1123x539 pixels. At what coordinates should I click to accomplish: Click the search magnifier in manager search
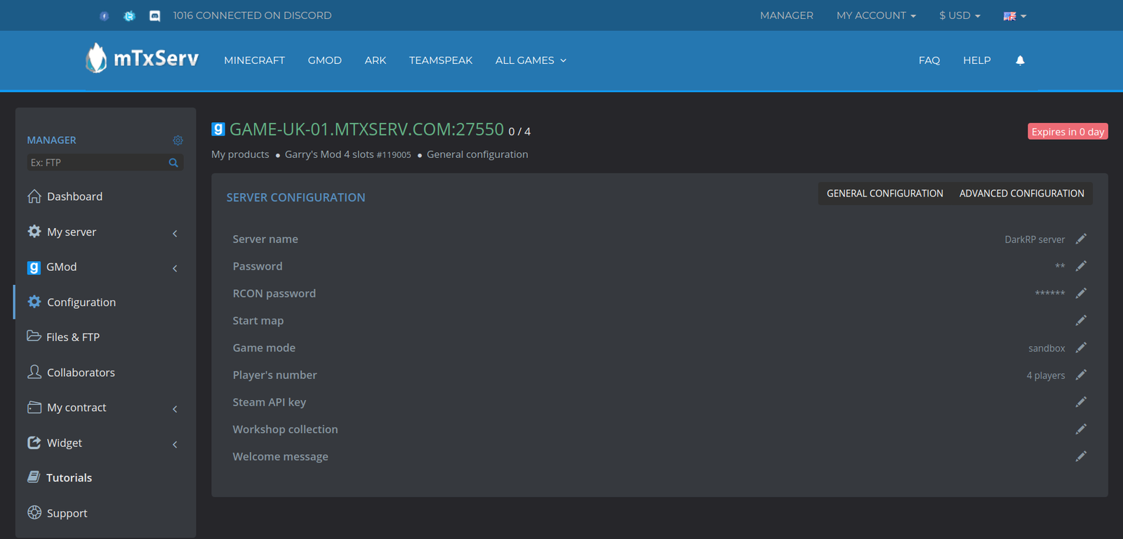coord(173,162)
